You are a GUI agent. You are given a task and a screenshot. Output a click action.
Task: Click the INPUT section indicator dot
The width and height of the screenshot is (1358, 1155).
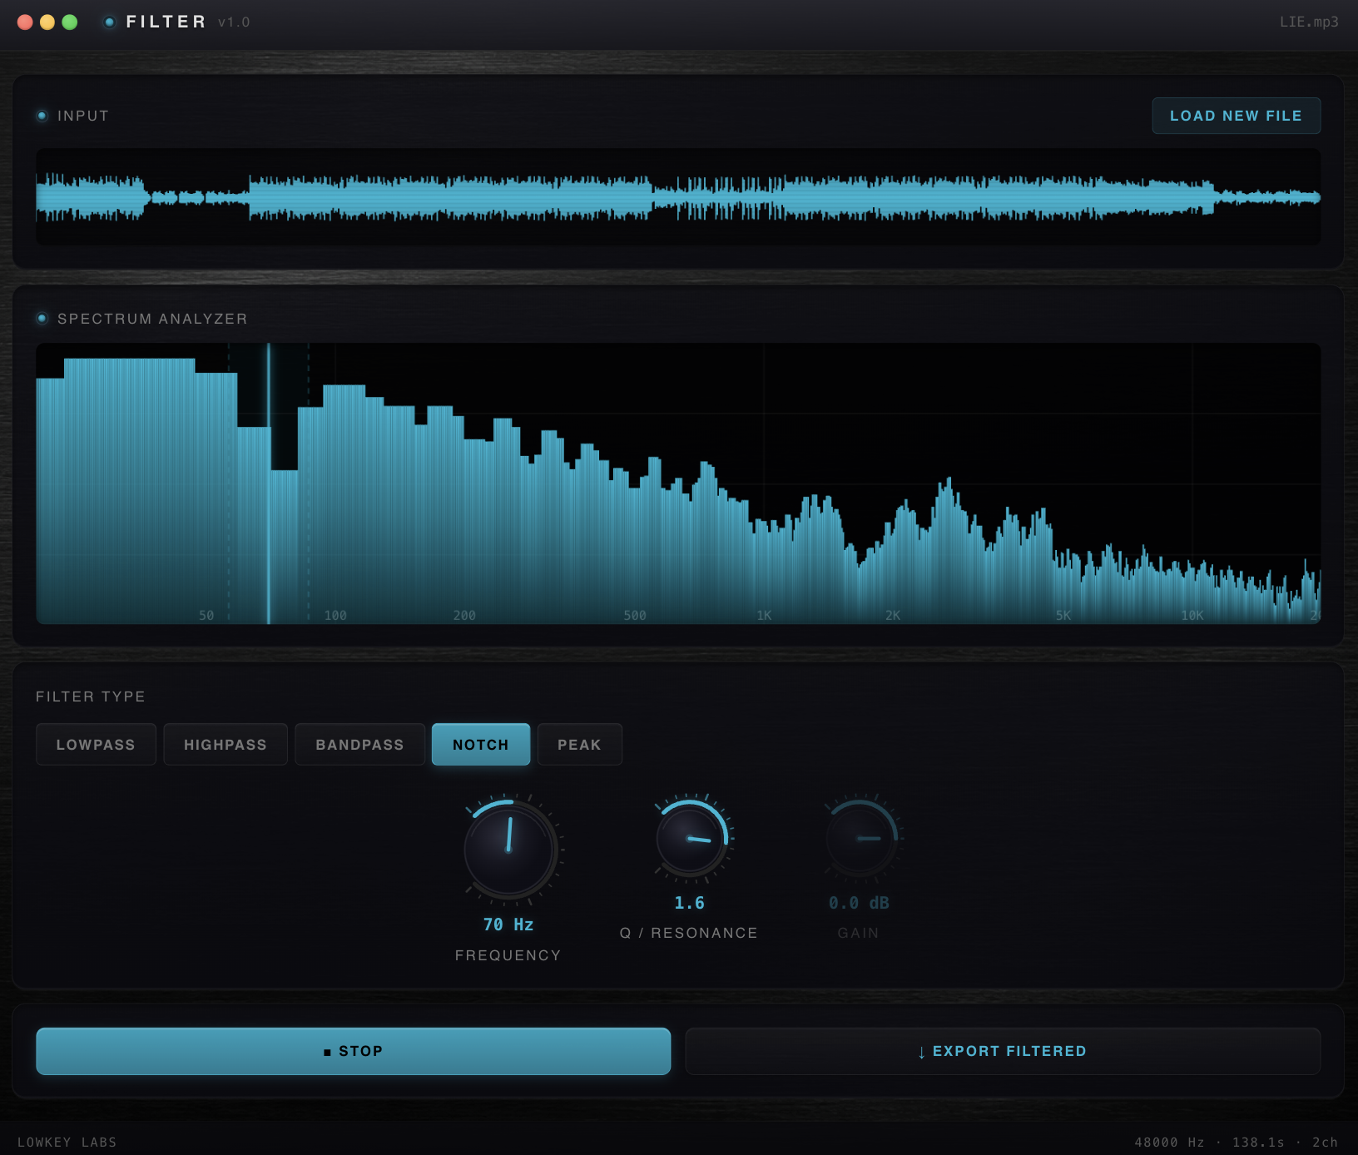[x=42, y=116]
